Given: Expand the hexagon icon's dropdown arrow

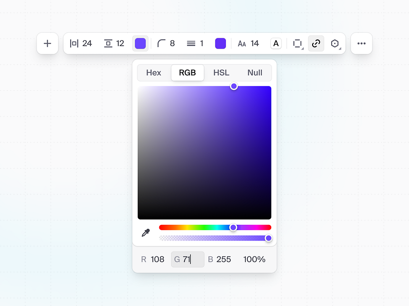Looking at the screenshot, I should 340,48.
